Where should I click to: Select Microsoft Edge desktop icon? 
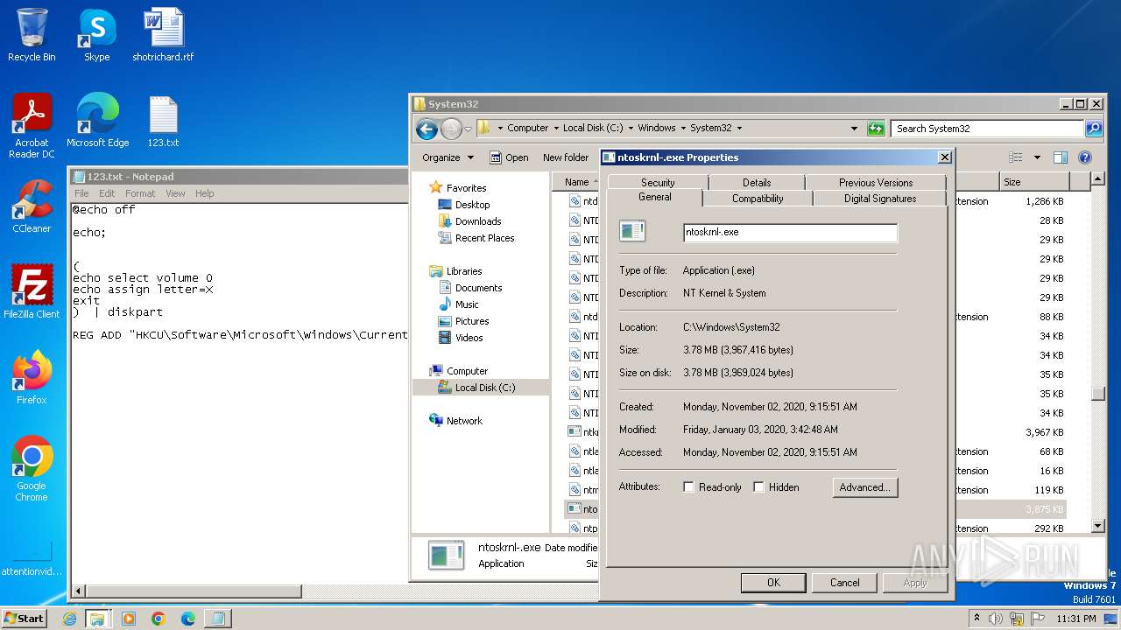click(97, 121)
